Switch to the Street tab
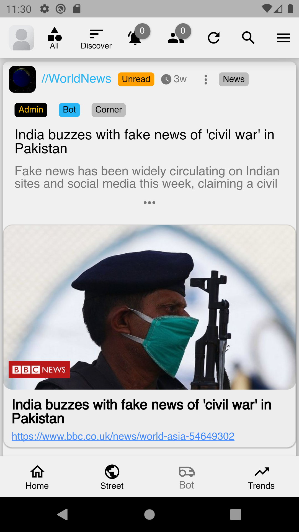Viewport: 299px width, 532px height. pyautogui.click(x=112, y=477)
